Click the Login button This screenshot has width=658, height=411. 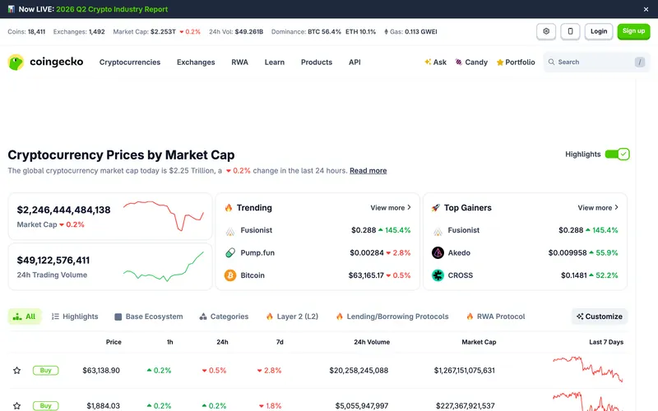point(599,31)
